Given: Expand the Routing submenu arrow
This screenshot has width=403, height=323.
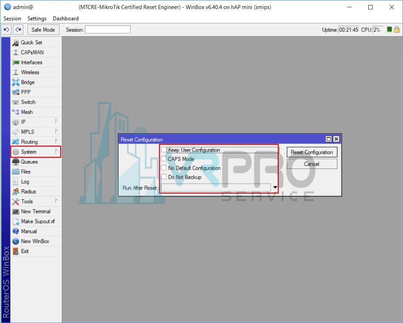Looking at the screenshot, I should tap(56, 141).
